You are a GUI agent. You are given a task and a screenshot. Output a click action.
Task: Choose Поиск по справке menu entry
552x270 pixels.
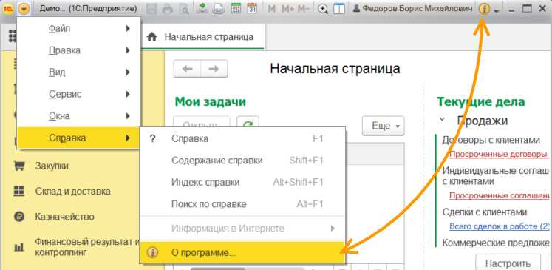pos(242,204)
